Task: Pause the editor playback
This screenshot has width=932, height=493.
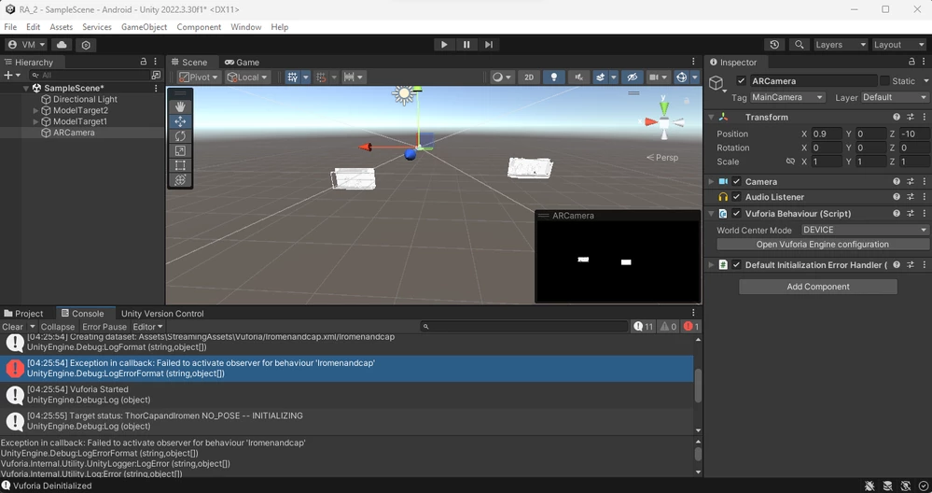Action: (466, 45)
